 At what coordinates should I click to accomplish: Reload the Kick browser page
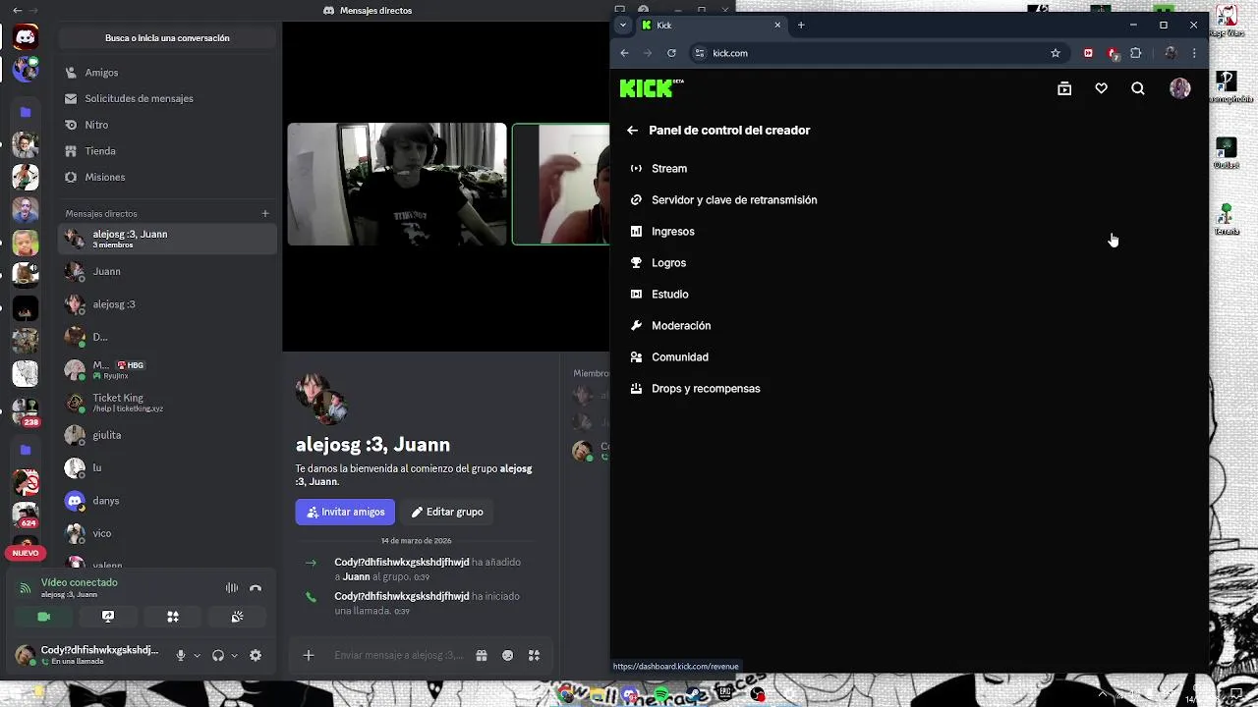coord(671,53)
